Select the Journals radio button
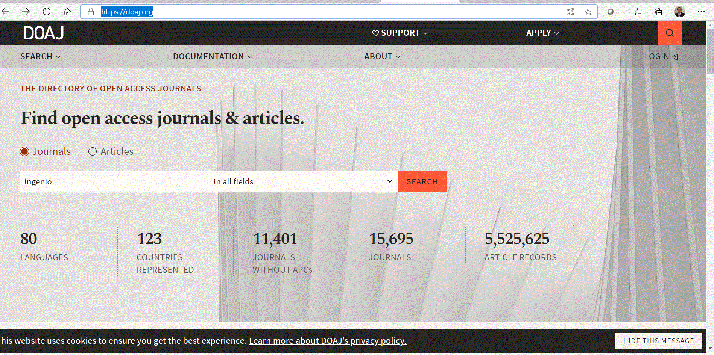 point(24,151)
